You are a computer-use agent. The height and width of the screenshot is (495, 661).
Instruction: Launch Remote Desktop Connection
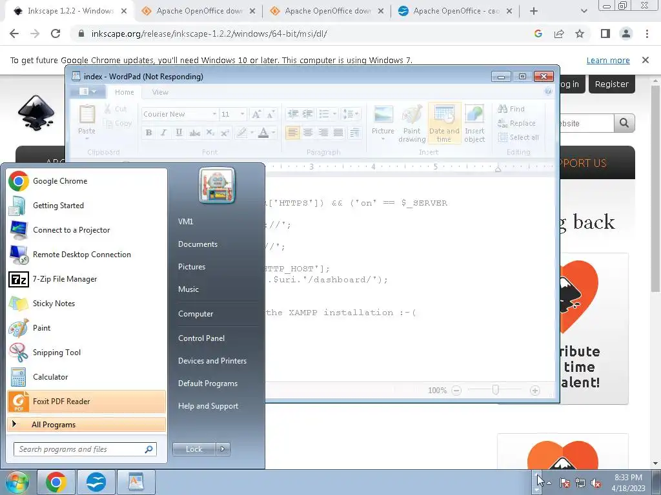pyautogui.click(x=86, y=254)
